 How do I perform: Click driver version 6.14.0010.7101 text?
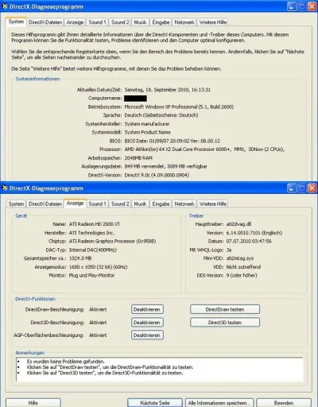(x=254, y=233)
